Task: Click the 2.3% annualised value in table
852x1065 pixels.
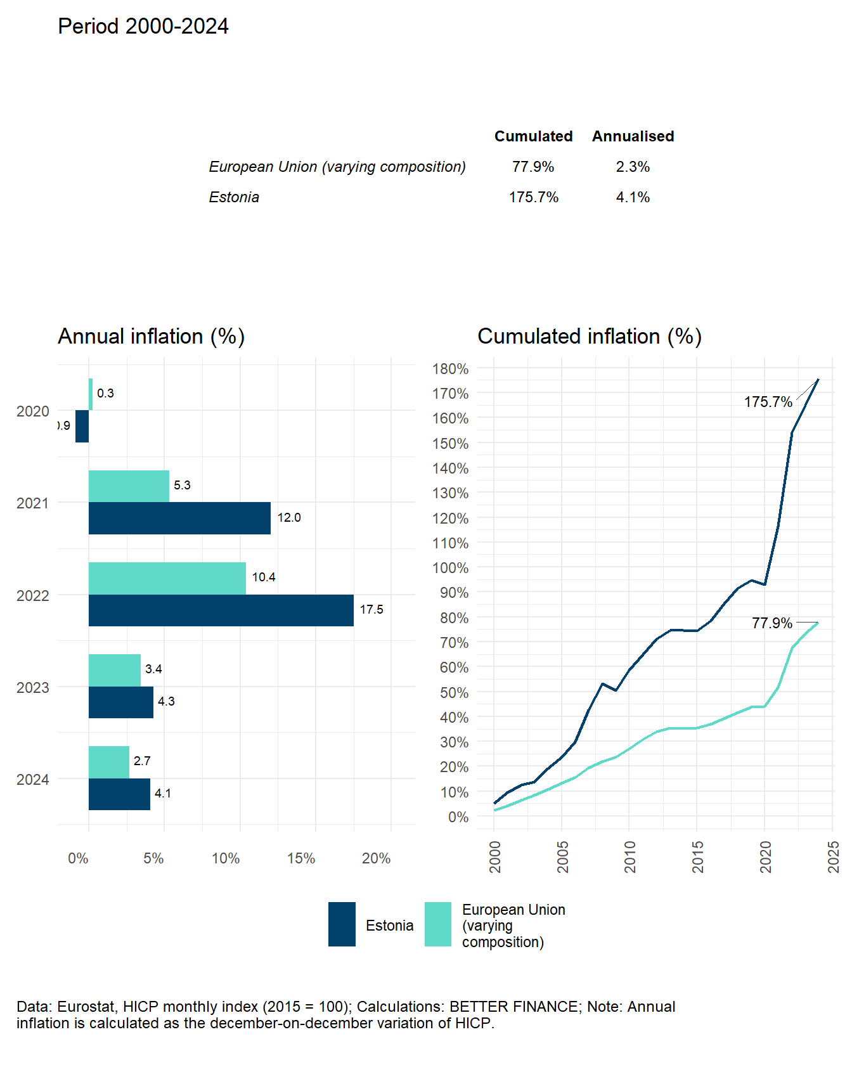Action: [x=633, y=167]
